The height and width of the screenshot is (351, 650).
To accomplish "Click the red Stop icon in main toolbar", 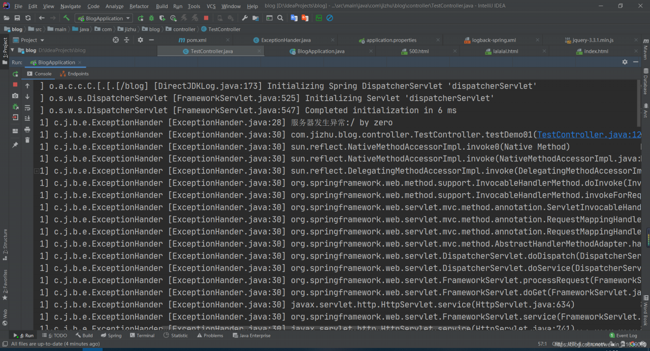I will 206,18.
